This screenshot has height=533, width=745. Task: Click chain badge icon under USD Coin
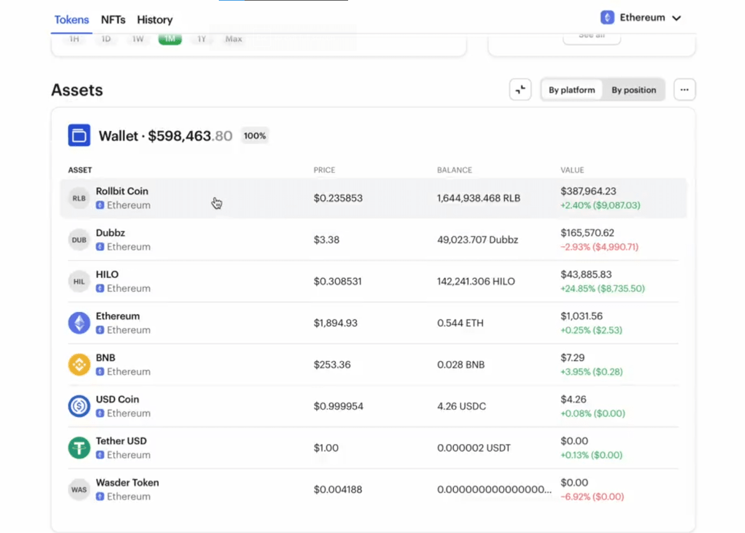tap(100, 414)
